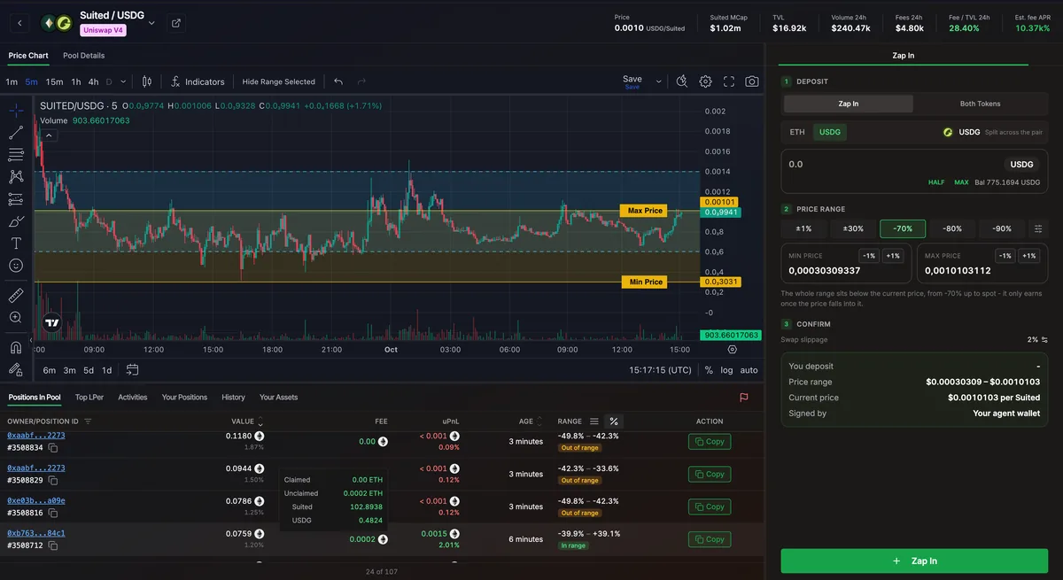
Task: Open time axis settings icon
Action: [x=732, y=350]
